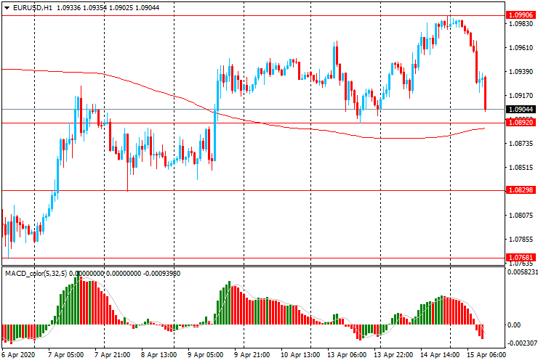Select the MACD_color(5,32,5) indicator label
The image size is (538, 363).
36,274
